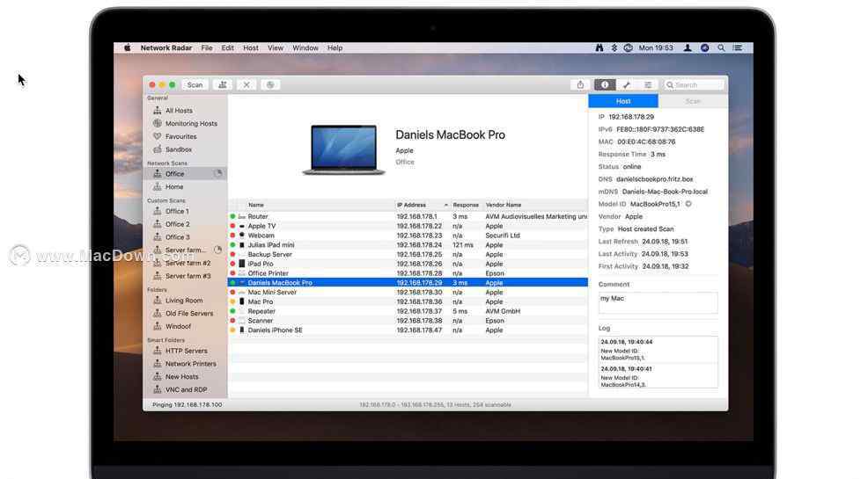The width and height of the screenshot is (868, 479).
Task: Select the Scanner row
Action: [408, 321]
